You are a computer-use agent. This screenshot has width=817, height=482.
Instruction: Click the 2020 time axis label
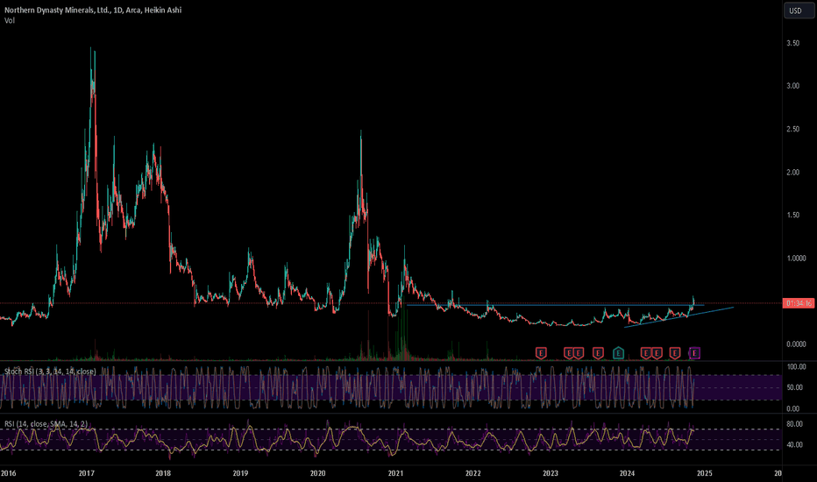318,473
